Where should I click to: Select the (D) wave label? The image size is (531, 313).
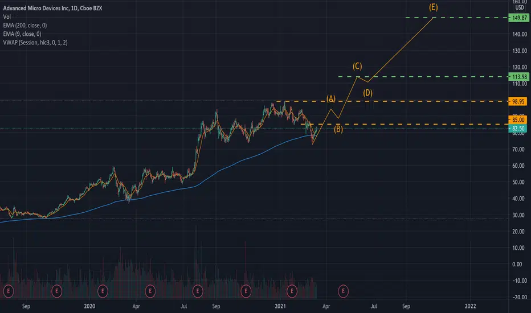click(x=368, y=93)
